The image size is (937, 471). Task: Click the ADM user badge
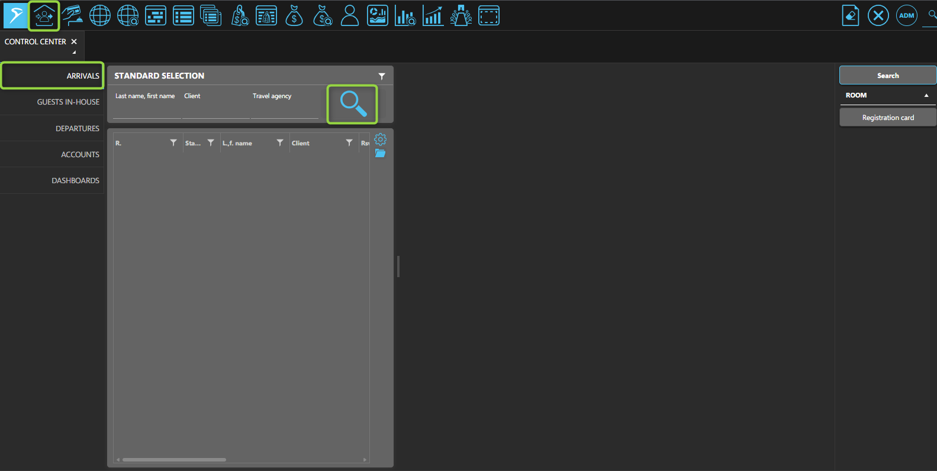click(906, 16)
